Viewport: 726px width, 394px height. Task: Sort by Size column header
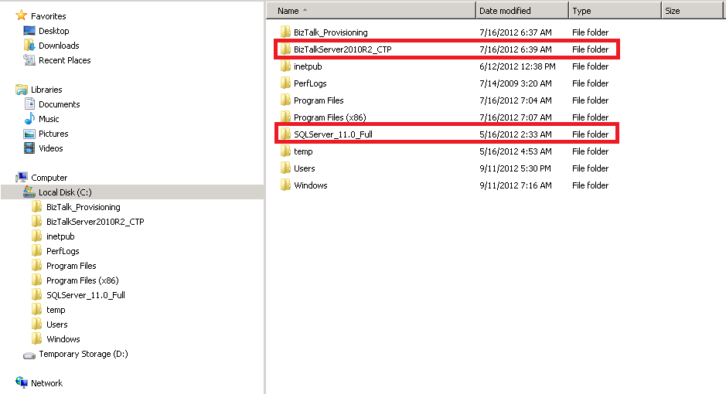[692, 11]
